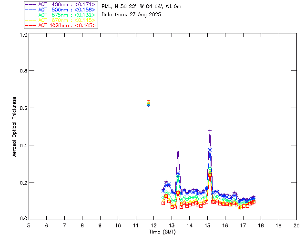
Task: Click the blue asterisk at the 15-hour peak
Action: (x=210, y=150)
